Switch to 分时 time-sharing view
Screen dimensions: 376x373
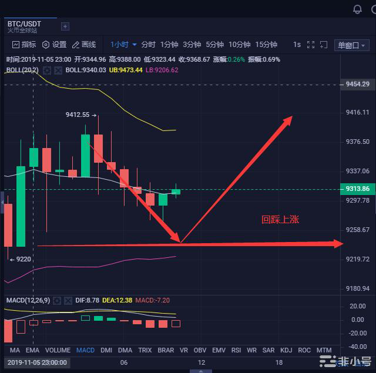[148, 45]
